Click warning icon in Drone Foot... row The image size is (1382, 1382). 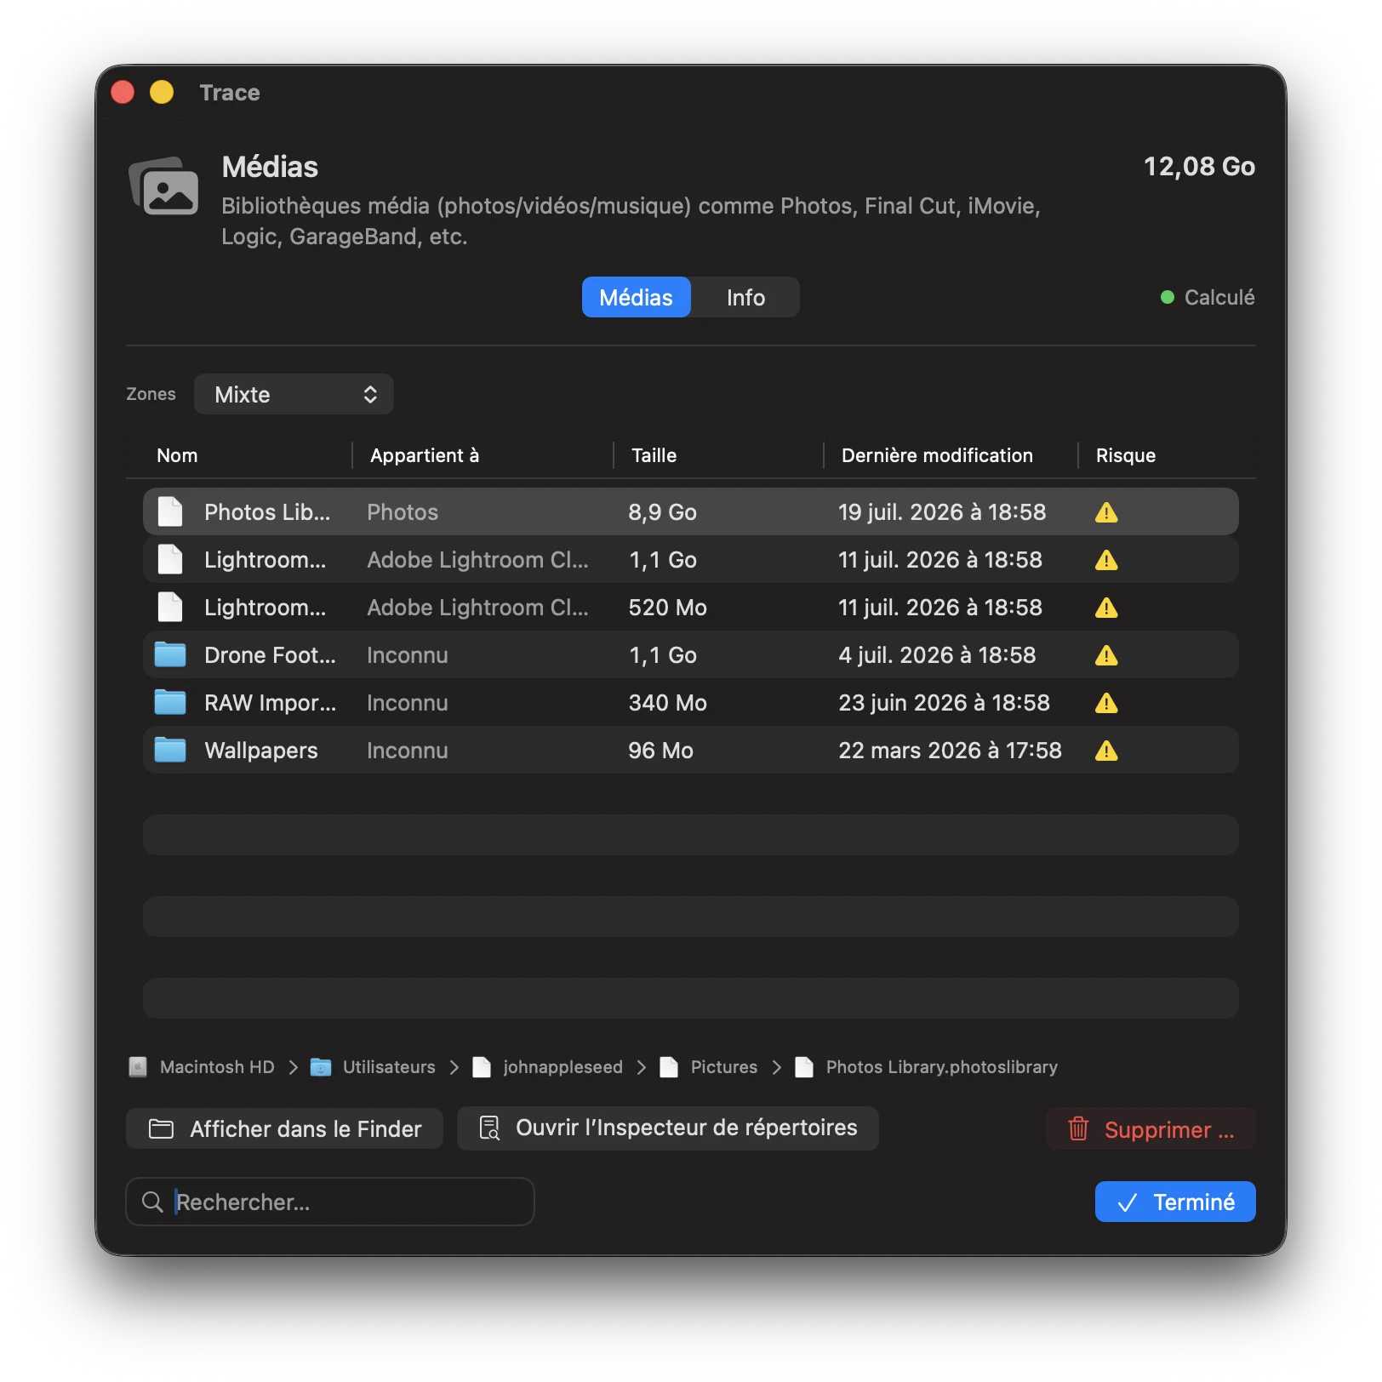click(1106, 655)
